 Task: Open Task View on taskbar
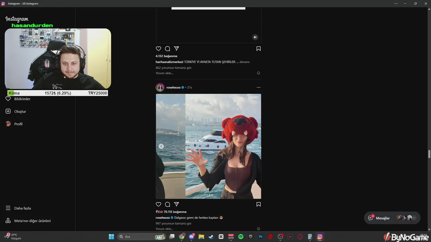[172, 237]
